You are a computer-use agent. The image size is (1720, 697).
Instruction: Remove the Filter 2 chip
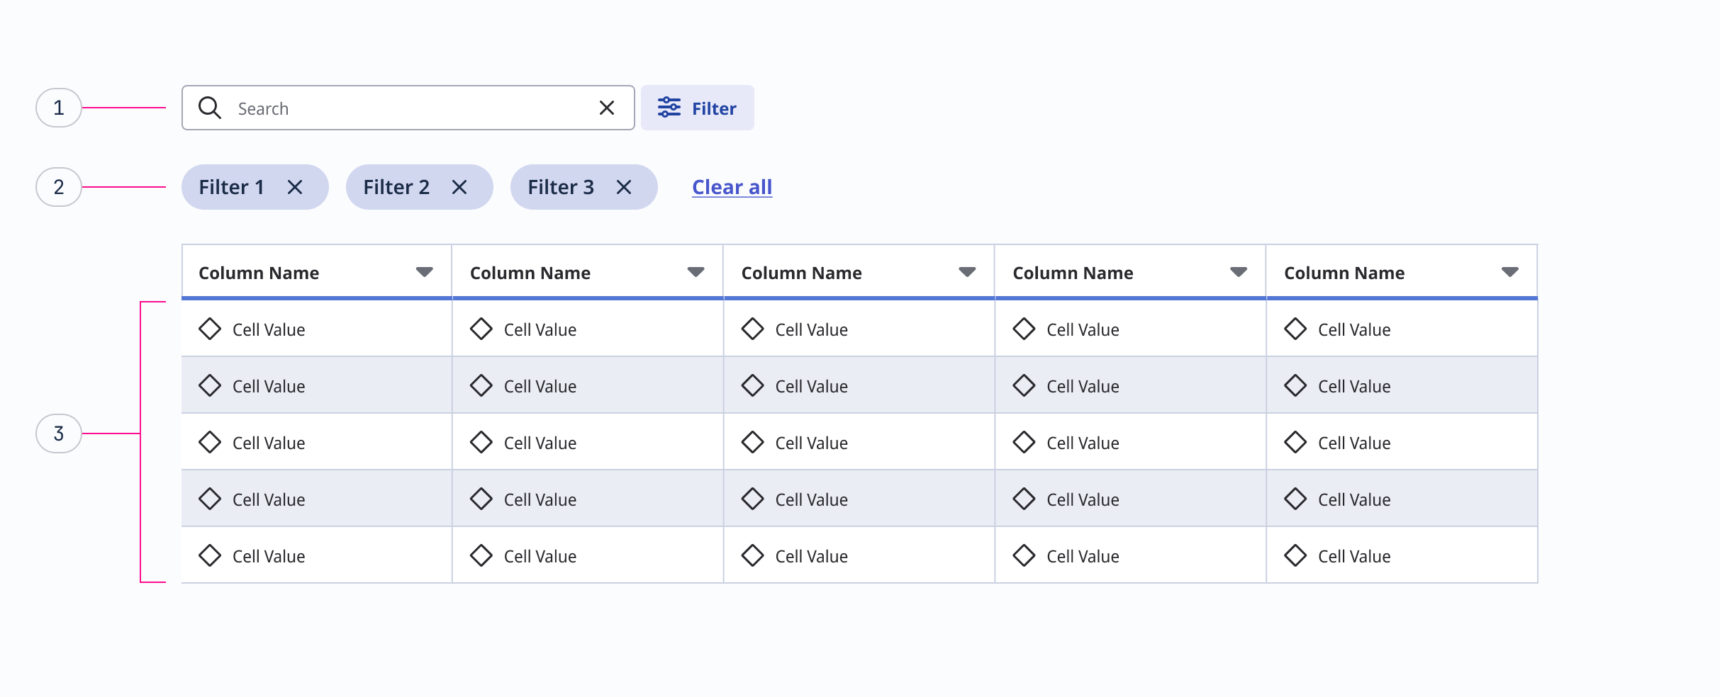(459, 187)
